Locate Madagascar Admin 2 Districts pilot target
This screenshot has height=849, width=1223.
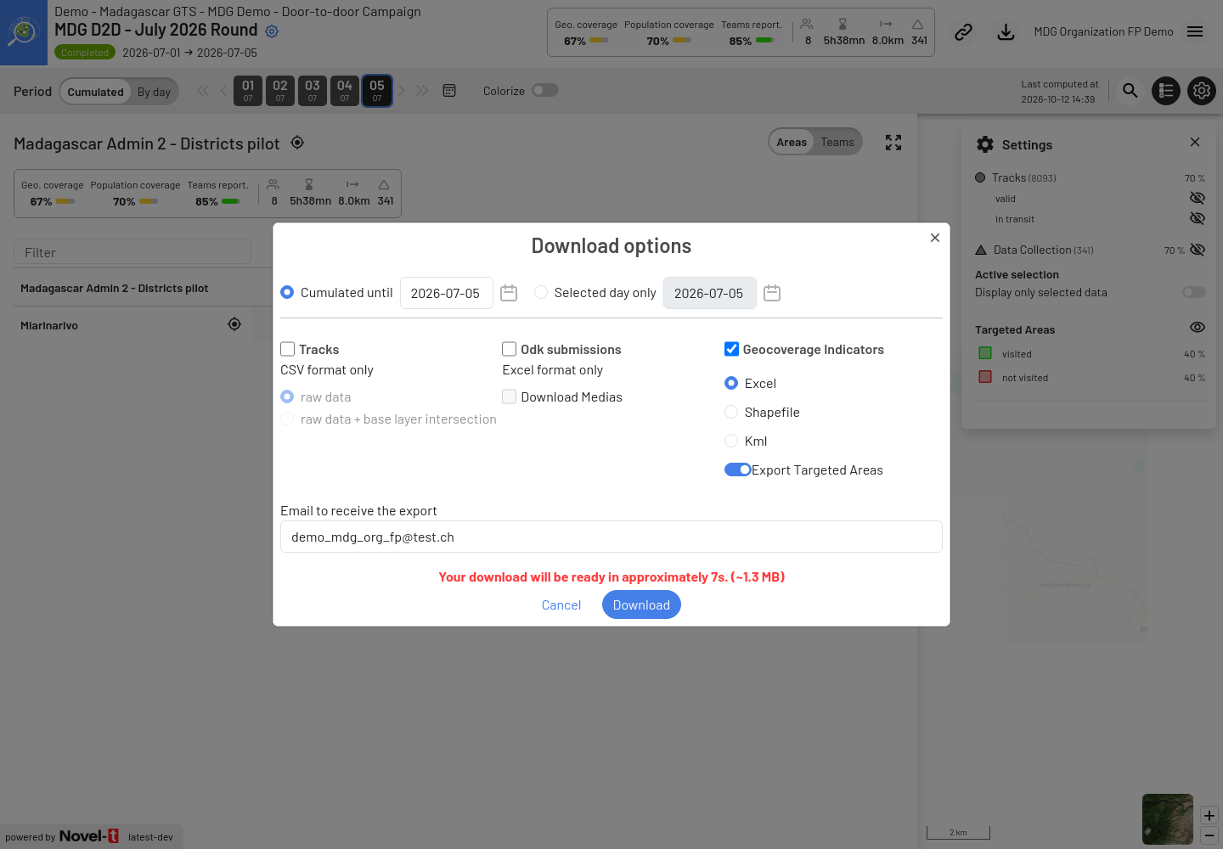297,143
